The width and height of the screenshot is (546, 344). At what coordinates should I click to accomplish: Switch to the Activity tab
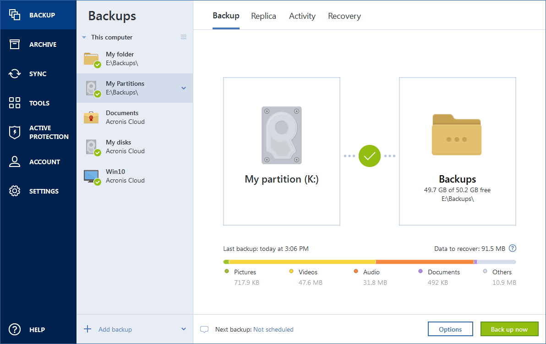(302, 16)
